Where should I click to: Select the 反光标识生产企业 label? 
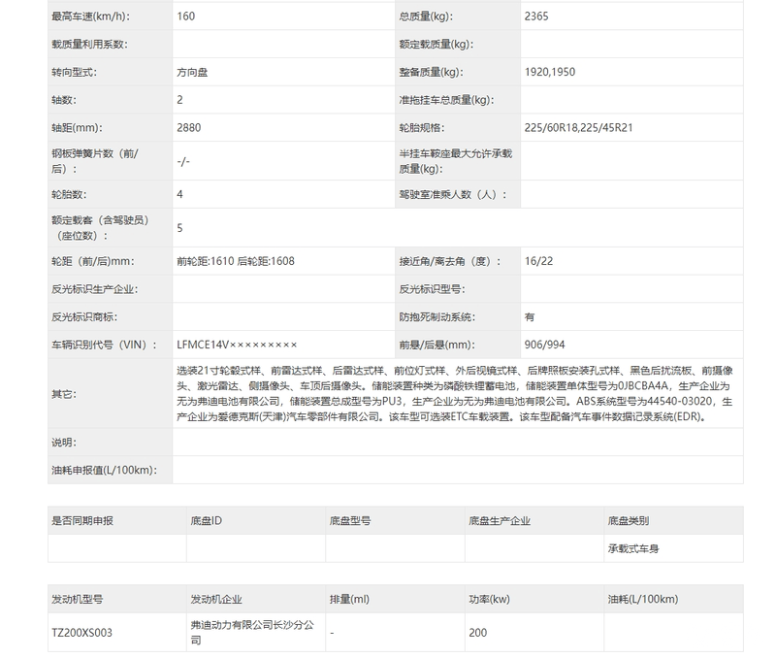(x=94, y=289)
